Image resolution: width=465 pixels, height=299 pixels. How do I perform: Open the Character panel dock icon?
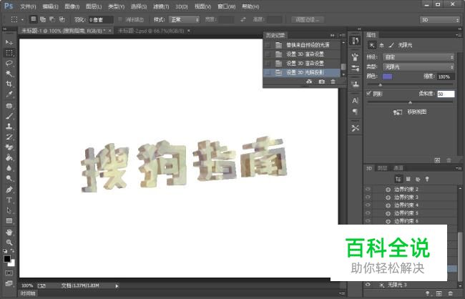[x=355, y=101]
